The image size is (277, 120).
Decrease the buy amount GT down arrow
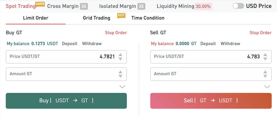point(121,76)
